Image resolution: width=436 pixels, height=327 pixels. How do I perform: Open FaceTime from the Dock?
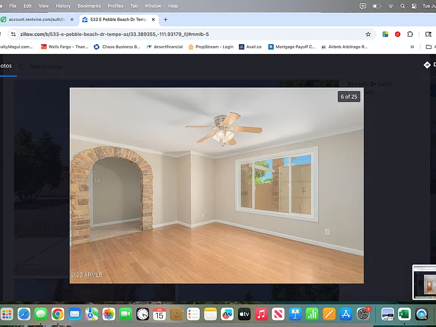(x=125, y=315)
